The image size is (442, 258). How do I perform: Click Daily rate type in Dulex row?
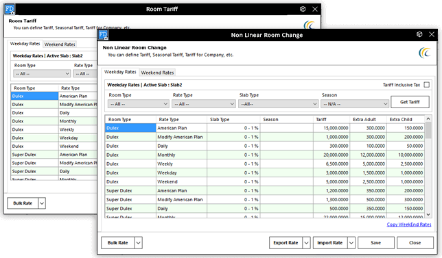181,146
